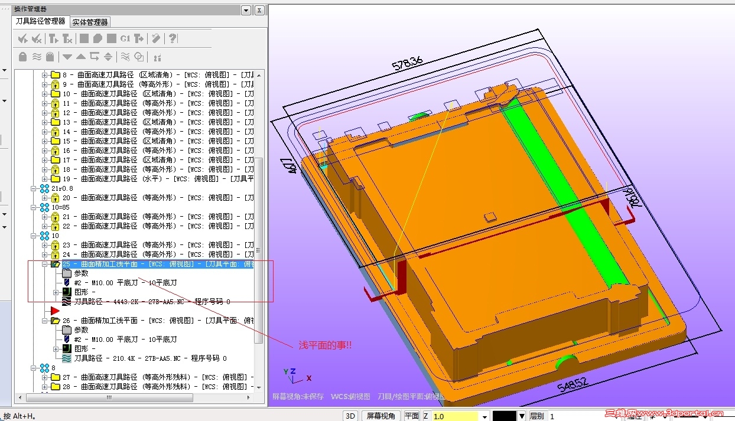
Task: Click the black system color swatch
Action: (505, 416)
